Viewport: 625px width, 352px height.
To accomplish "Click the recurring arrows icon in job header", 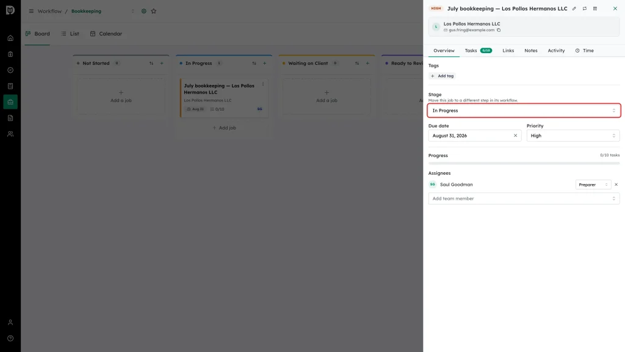I will (584, 9).
